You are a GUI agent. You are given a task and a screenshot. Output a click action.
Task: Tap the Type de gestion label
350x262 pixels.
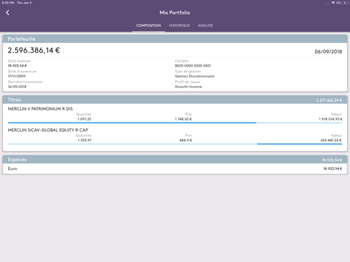188,72
